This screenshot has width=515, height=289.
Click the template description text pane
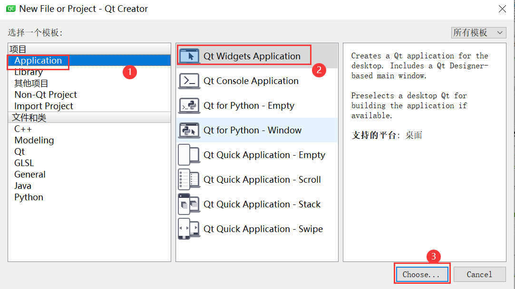point(424,152)
